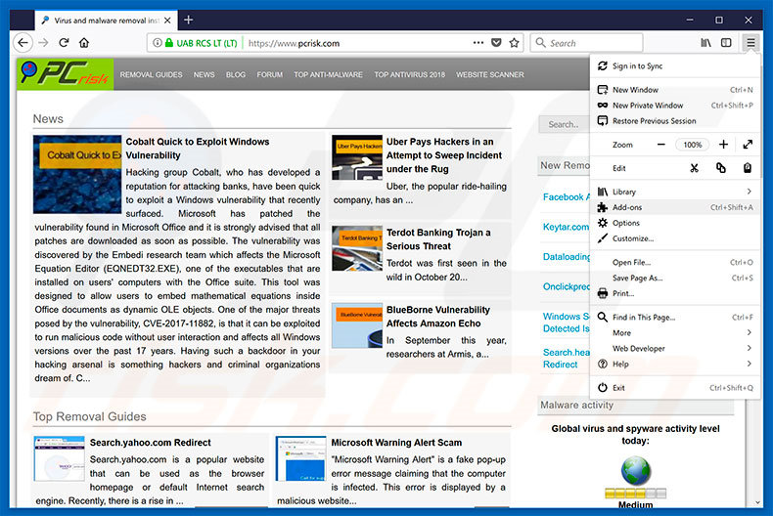Open the Microsoft Warning Alert Scam article

coord(395,443)
